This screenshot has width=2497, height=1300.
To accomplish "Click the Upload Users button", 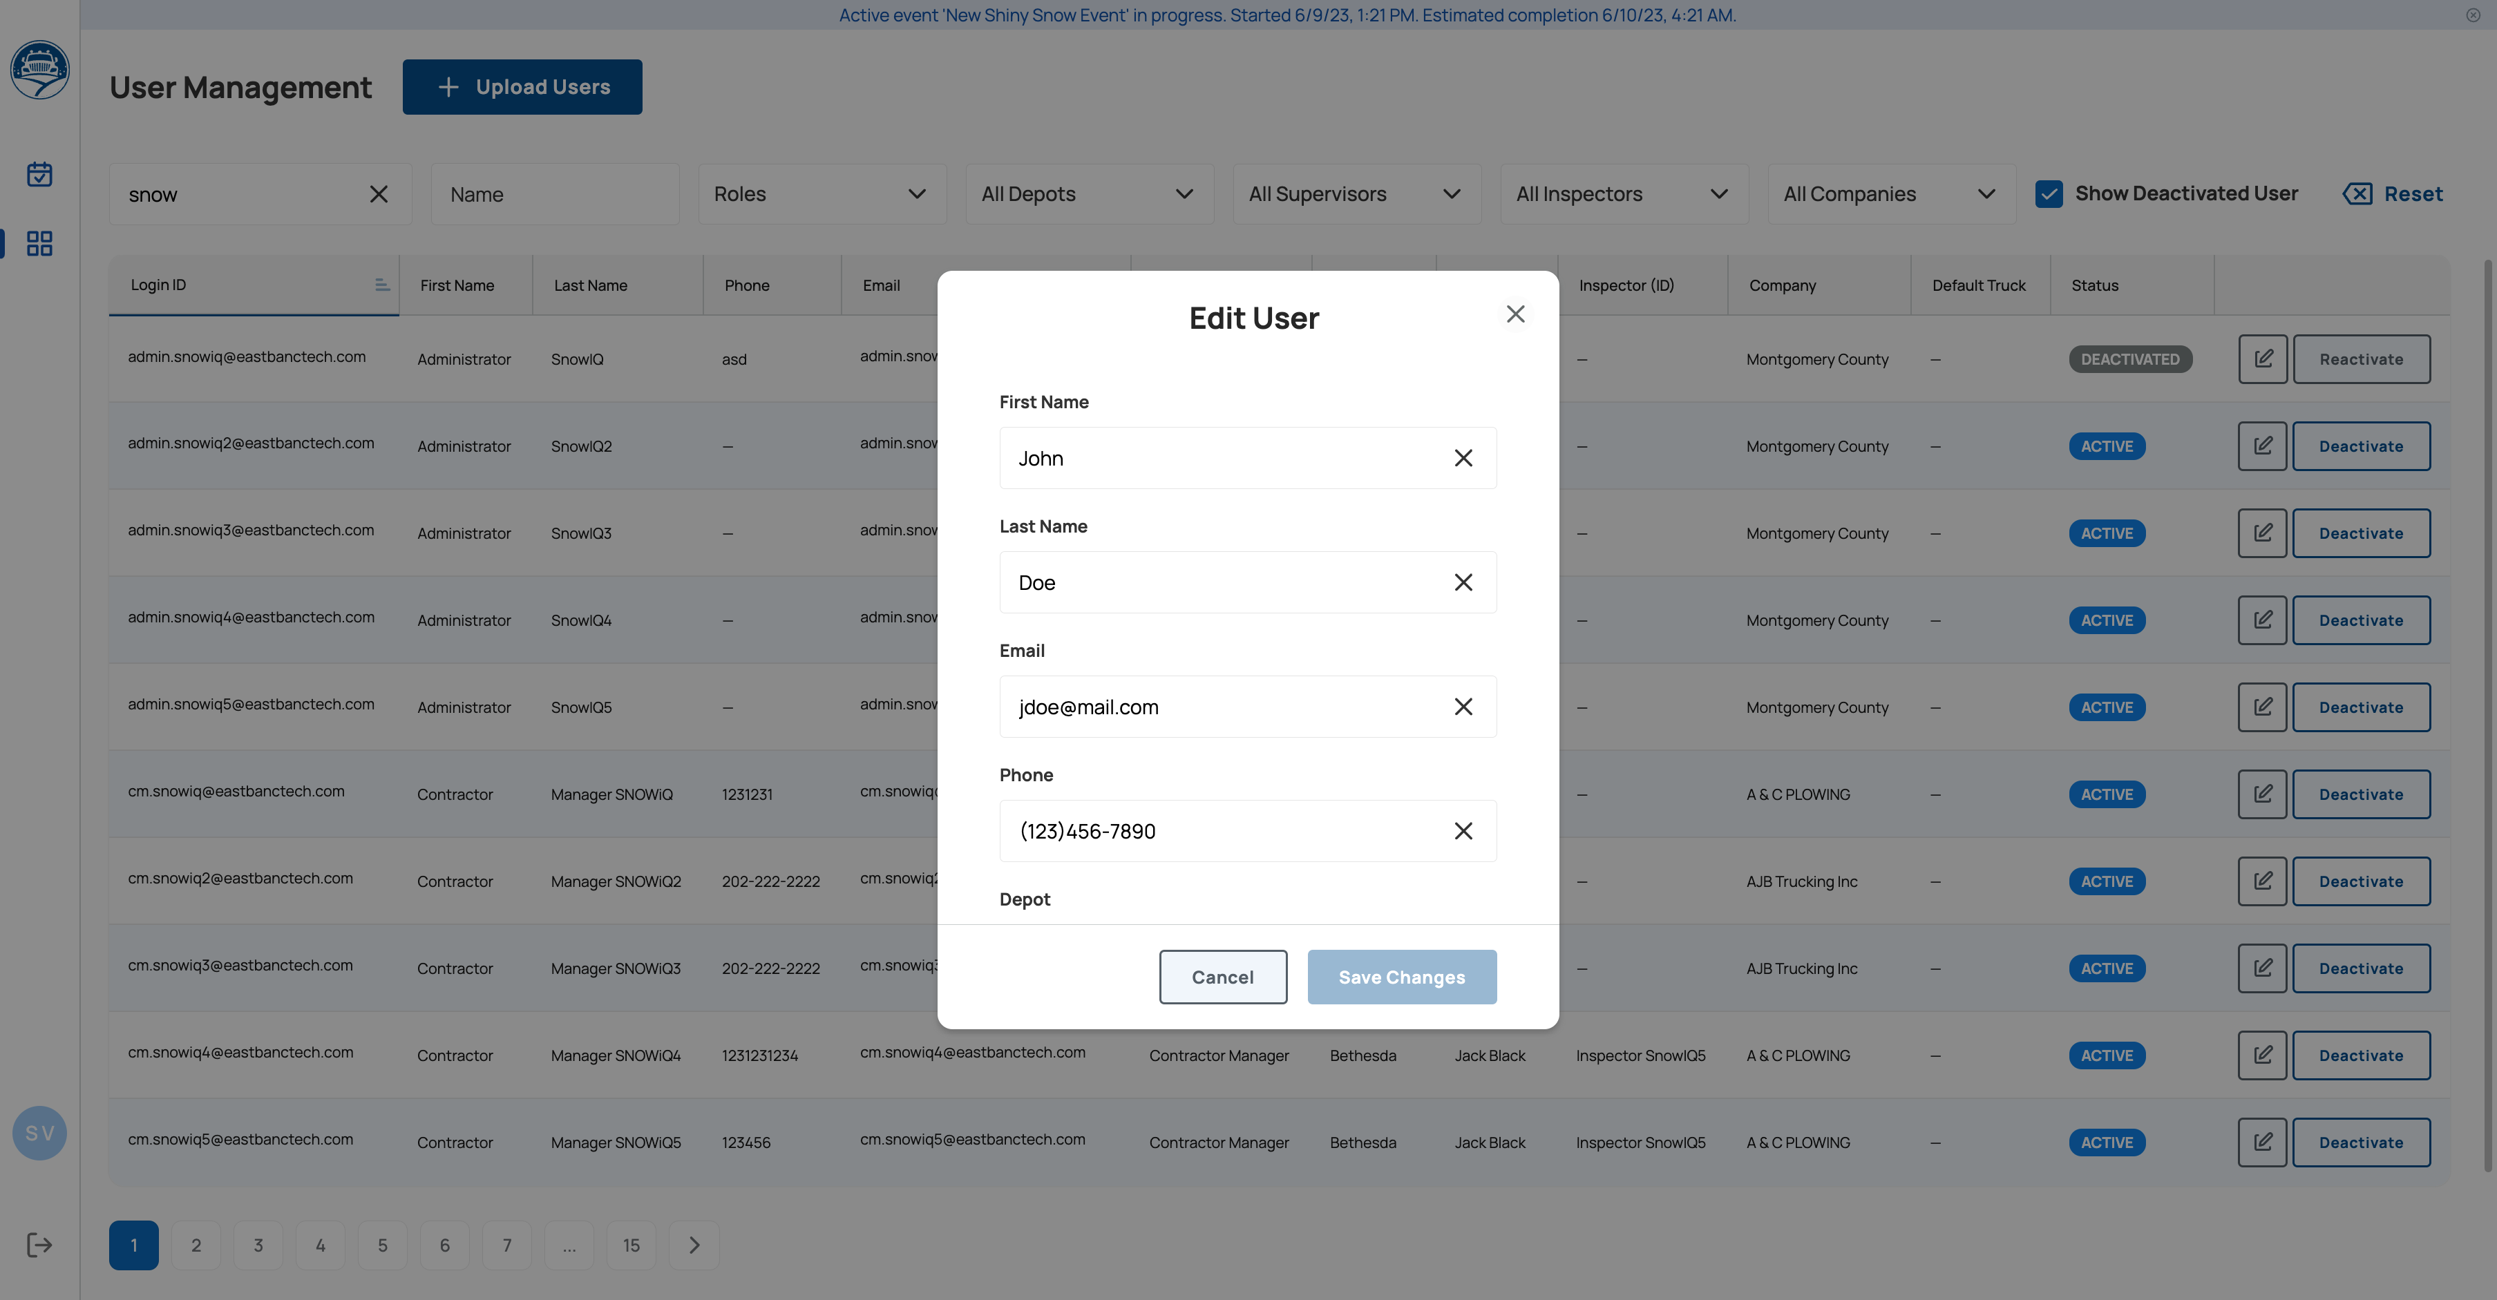I will pyautogui.click(x=522, y=86).
